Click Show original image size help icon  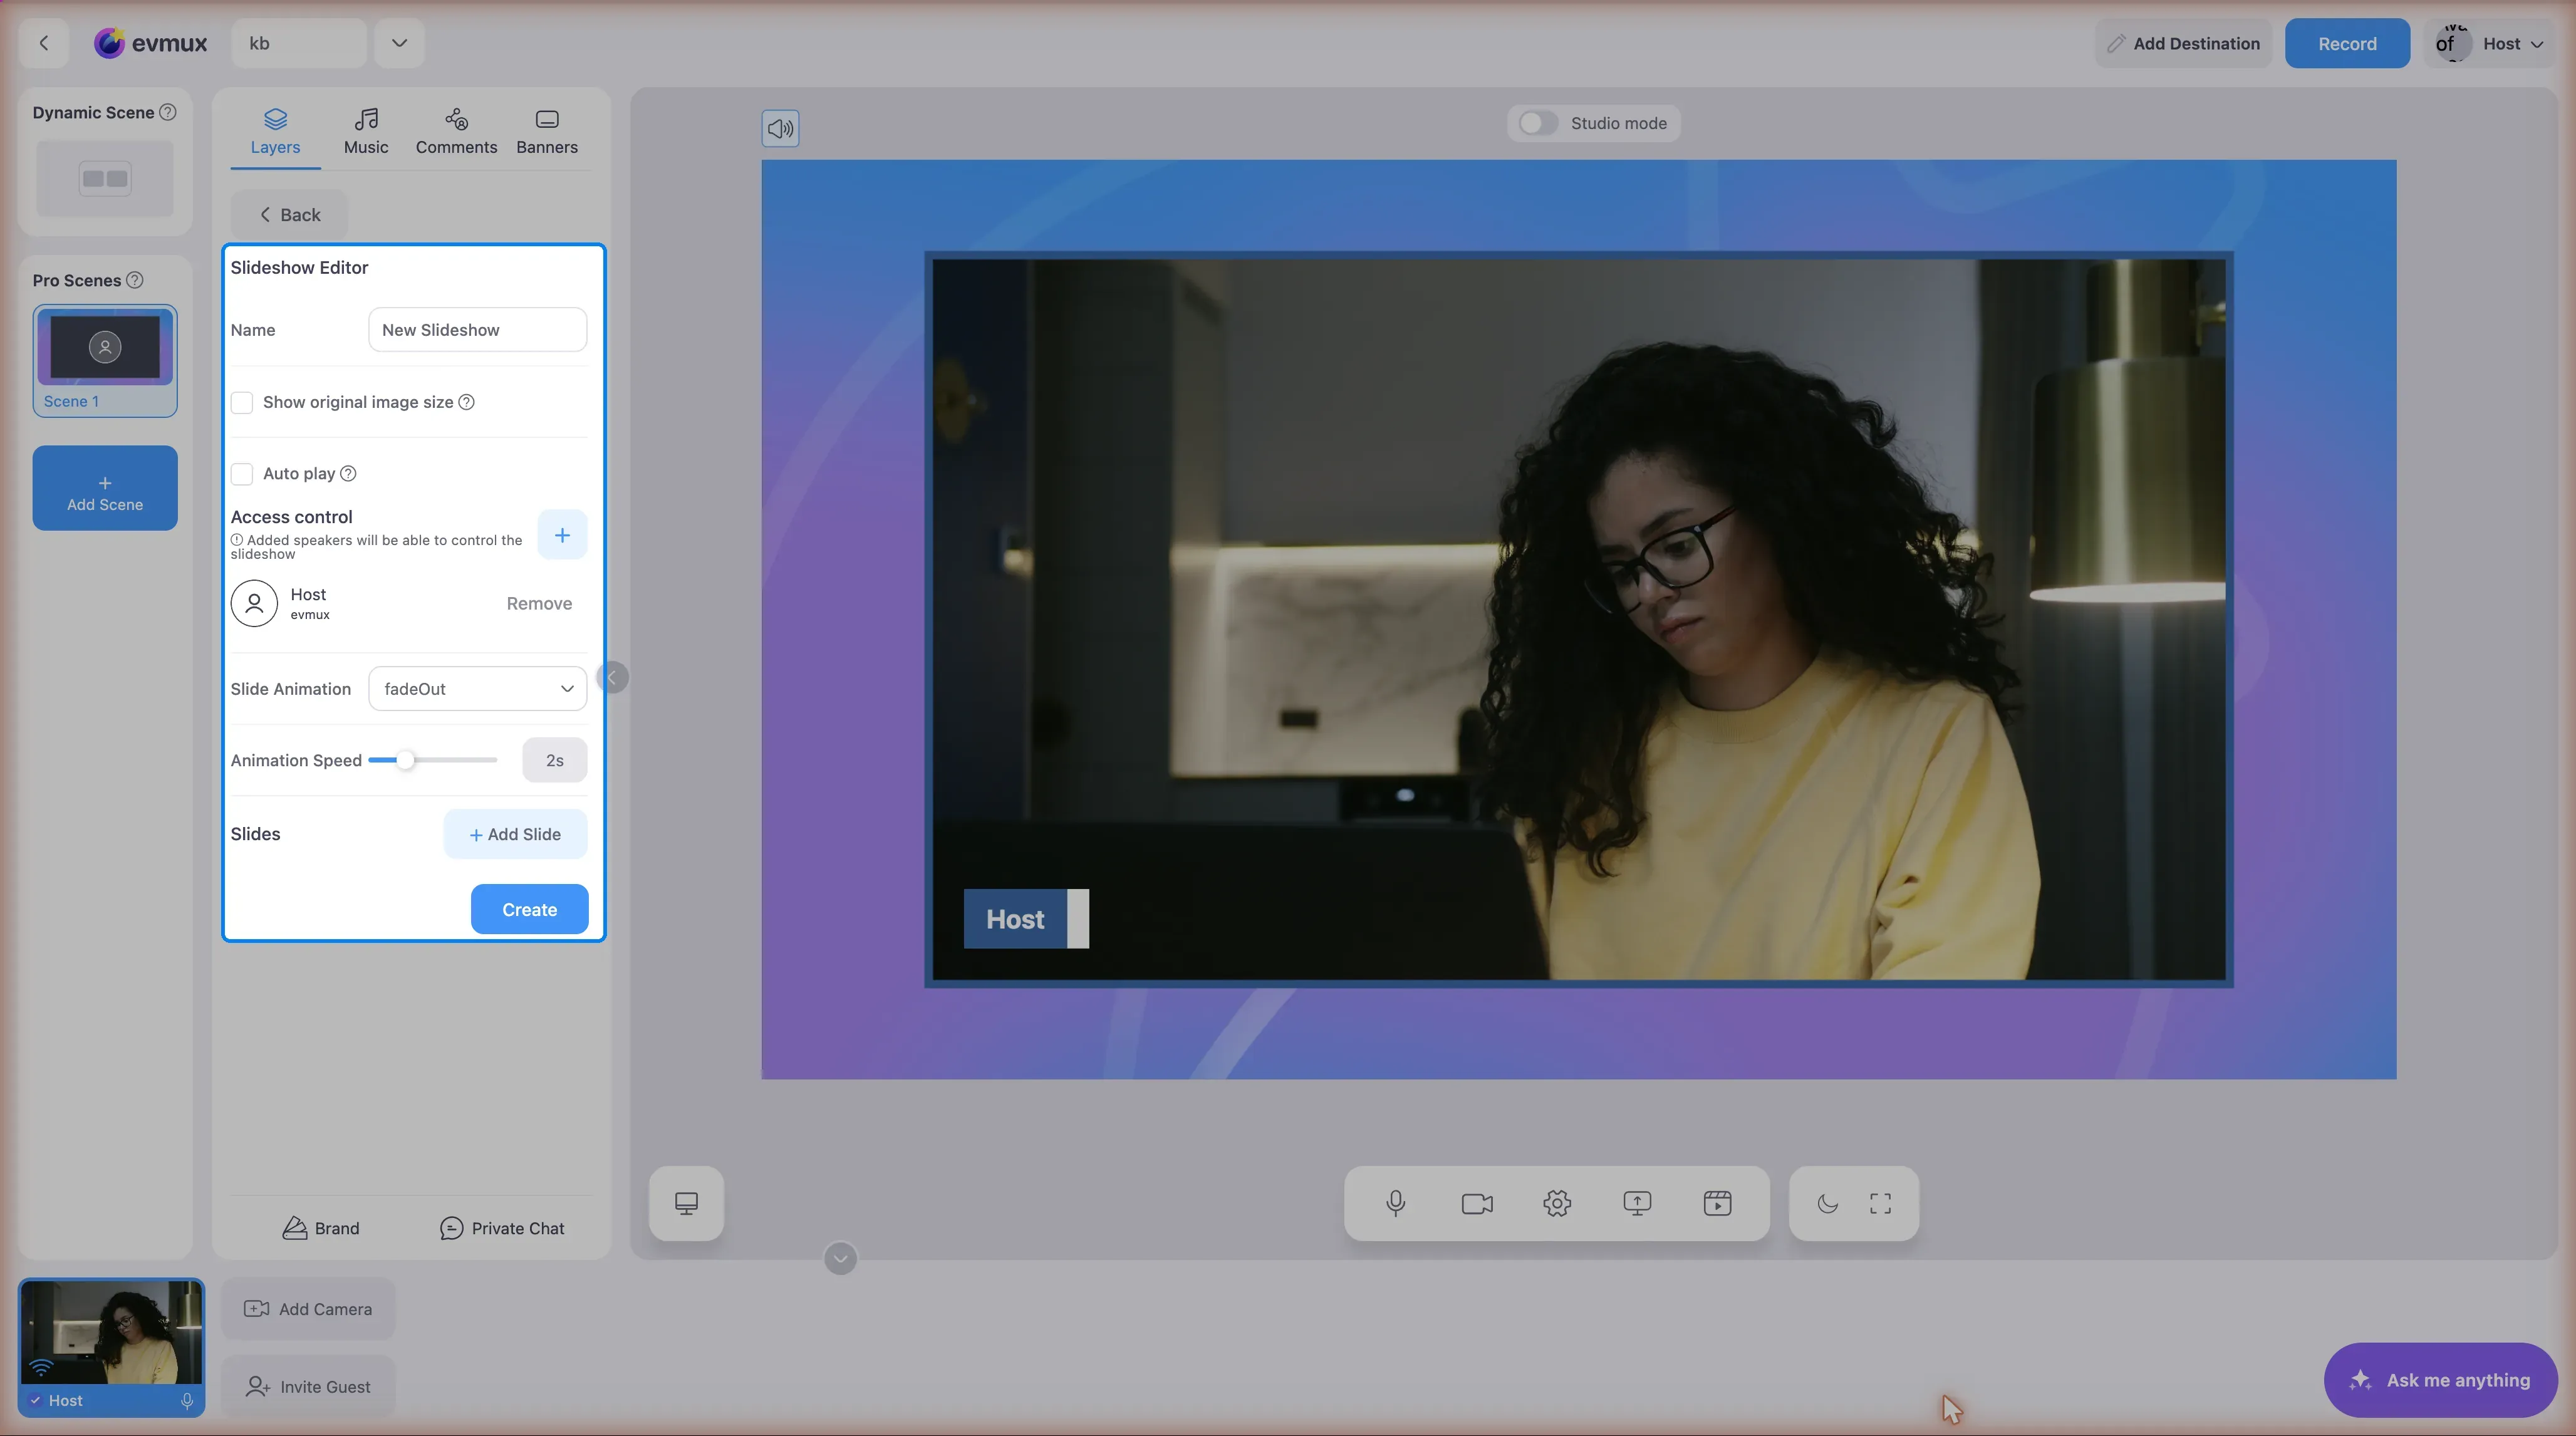pos(466,402)
